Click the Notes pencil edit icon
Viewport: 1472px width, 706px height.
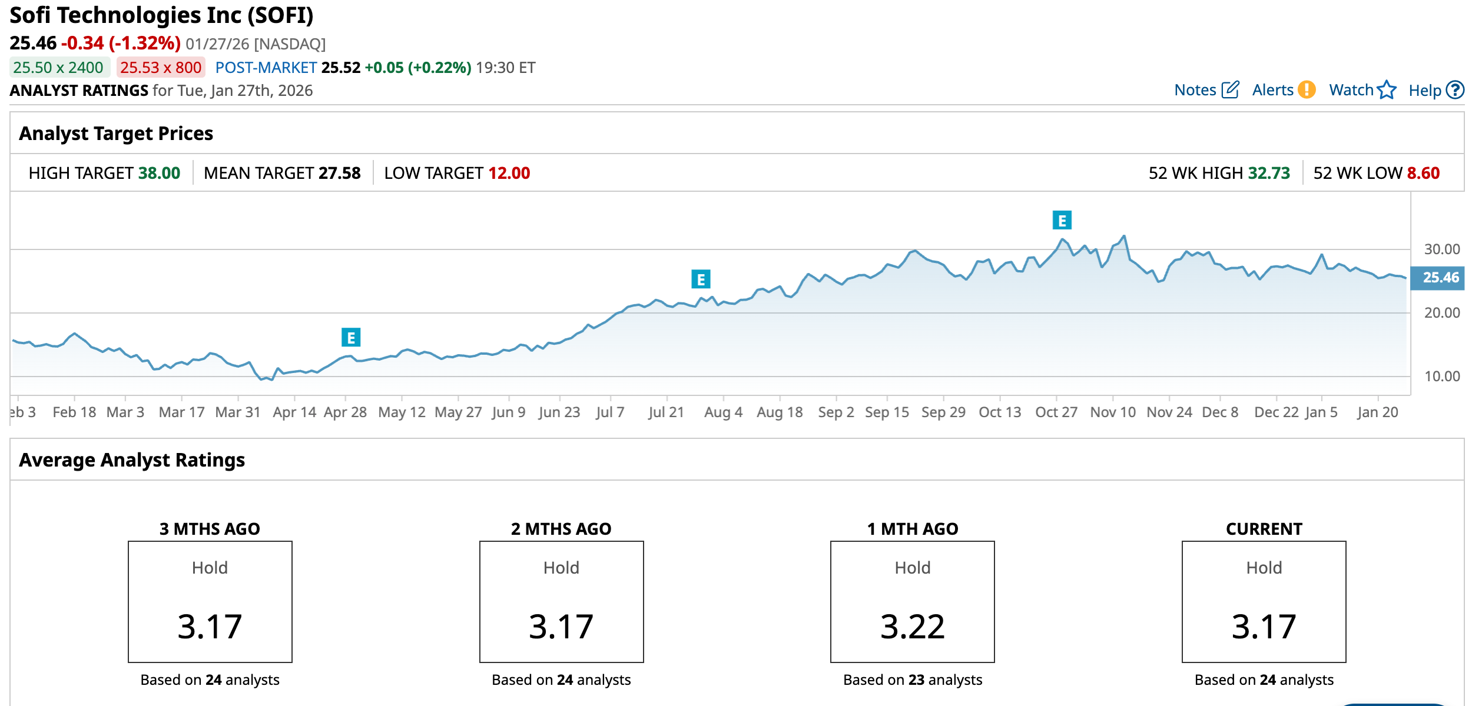(x=1231, y=90)
